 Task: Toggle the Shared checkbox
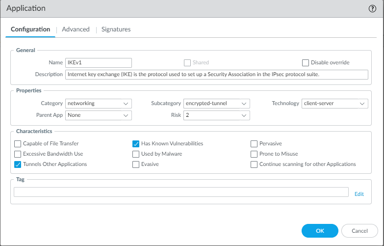(x=187, y=63)
